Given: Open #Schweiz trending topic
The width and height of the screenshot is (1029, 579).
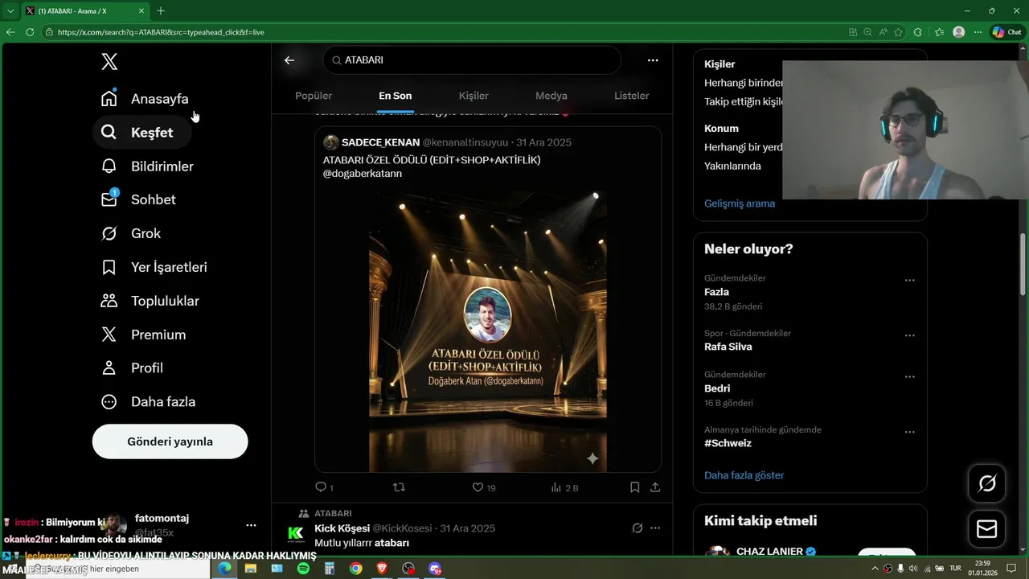Looking at the screenshot, I should 728,443.
